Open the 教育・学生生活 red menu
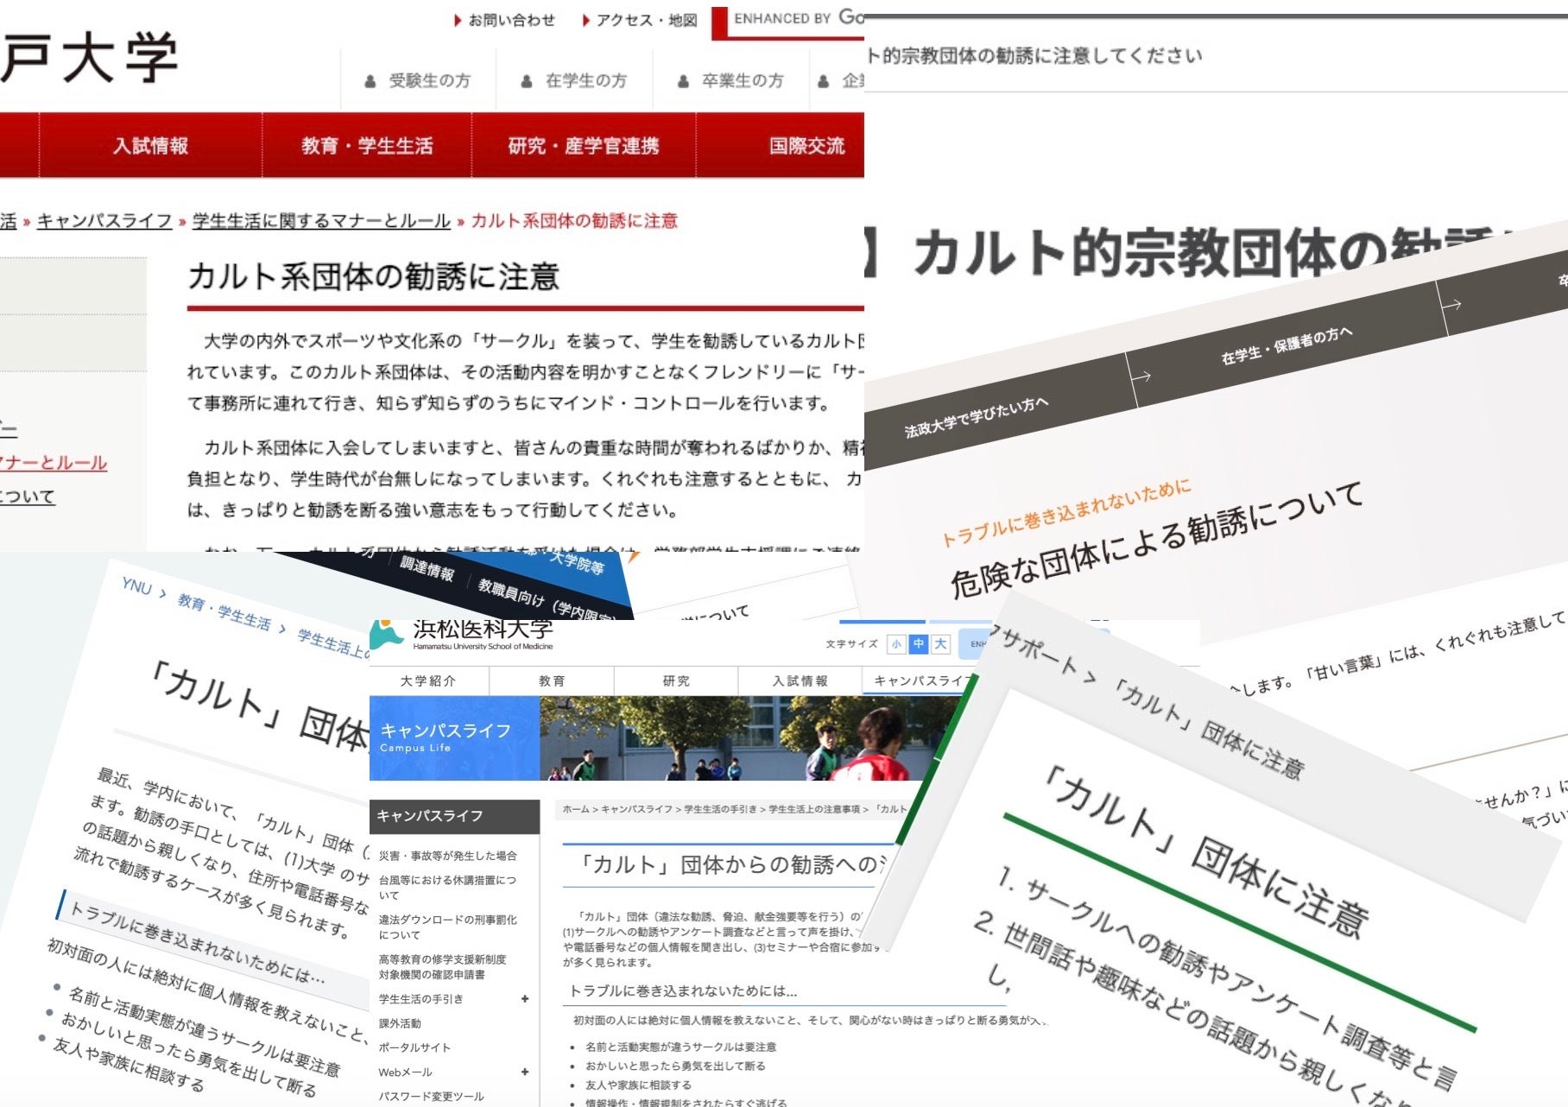 coord(367,146)
